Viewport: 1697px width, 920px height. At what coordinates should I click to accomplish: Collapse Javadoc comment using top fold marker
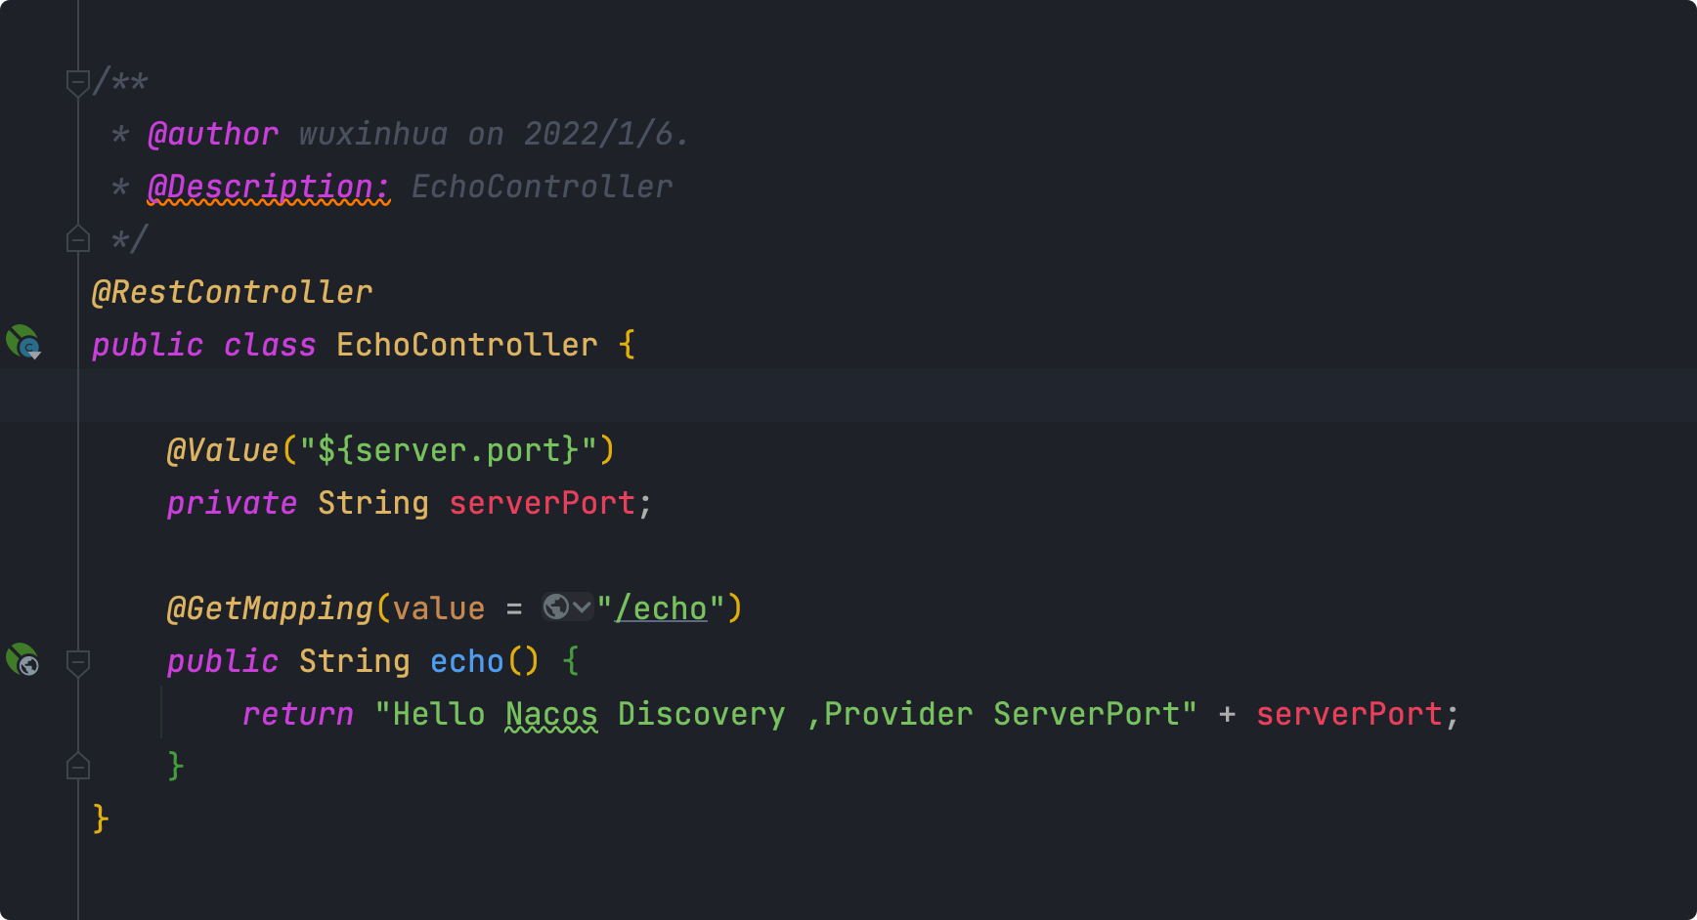click(x=78, y=82)
